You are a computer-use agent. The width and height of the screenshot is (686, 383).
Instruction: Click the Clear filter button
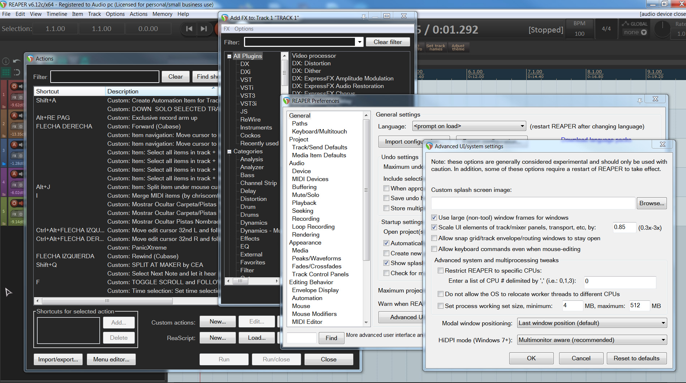388,42
